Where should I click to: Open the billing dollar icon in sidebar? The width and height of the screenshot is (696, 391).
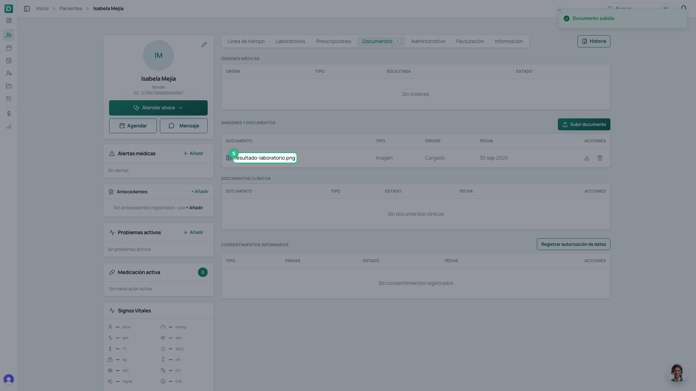tap(9, 114)
